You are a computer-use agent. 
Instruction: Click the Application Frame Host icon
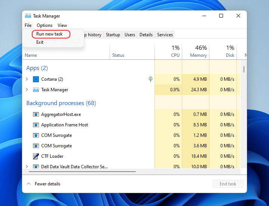click(x=36, y=125)
